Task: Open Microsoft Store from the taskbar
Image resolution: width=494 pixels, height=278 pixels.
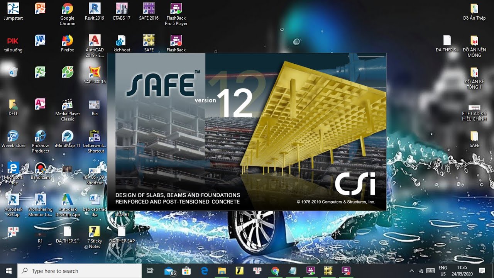Action: [x=186, y=271]
